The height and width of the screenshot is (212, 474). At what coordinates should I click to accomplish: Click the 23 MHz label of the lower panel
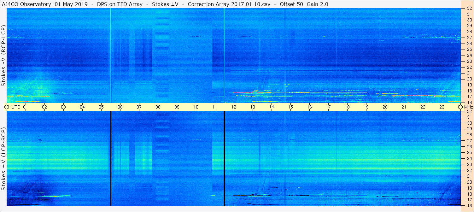pos(469,164)
